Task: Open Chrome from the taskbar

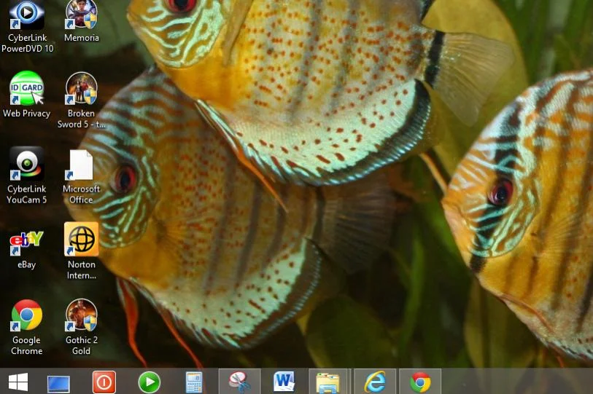Action: pos(419,382)
